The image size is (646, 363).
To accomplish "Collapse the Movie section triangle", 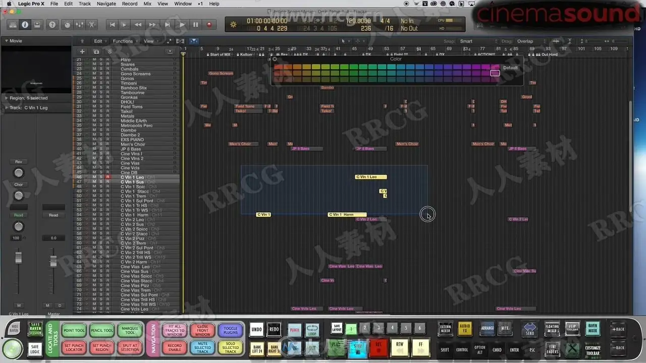I will tap(7, 41).
